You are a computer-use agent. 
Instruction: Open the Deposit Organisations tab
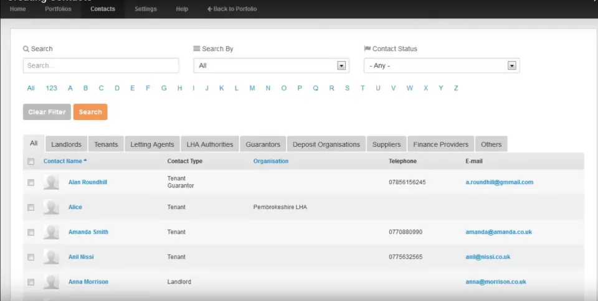point(326,144)
